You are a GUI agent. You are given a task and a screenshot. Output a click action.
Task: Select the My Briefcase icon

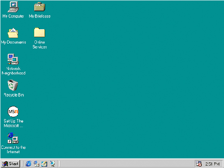click(39, 7)
